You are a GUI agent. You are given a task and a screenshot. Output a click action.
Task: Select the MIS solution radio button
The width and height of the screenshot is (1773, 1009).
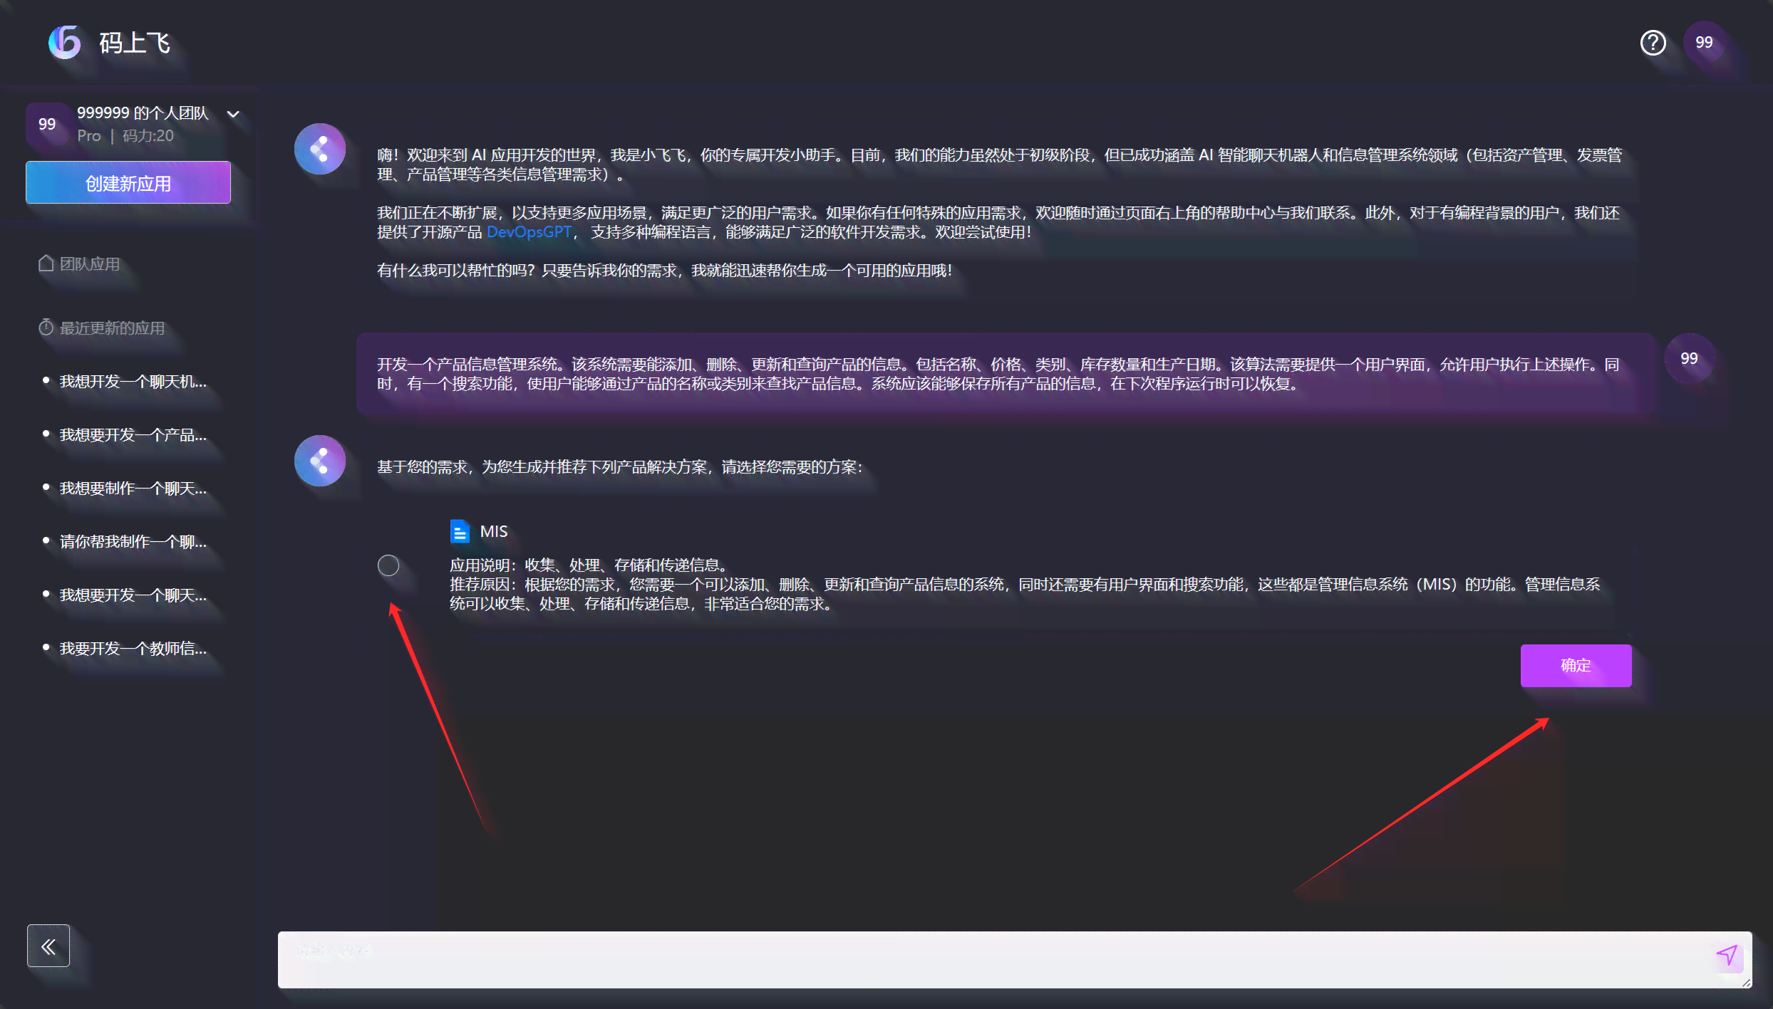pos(388,565)
